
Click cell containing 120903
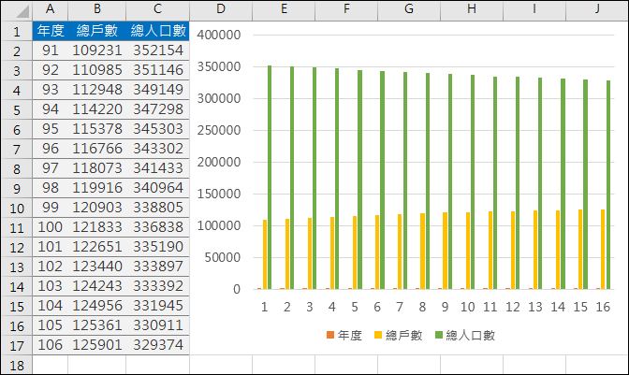pyautogui.click(x=97, y=208)
